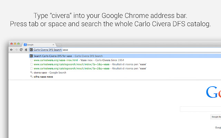Click inside the Google search box
The height and width of the screenshot is (138, 221).
(x=200, y=109)
